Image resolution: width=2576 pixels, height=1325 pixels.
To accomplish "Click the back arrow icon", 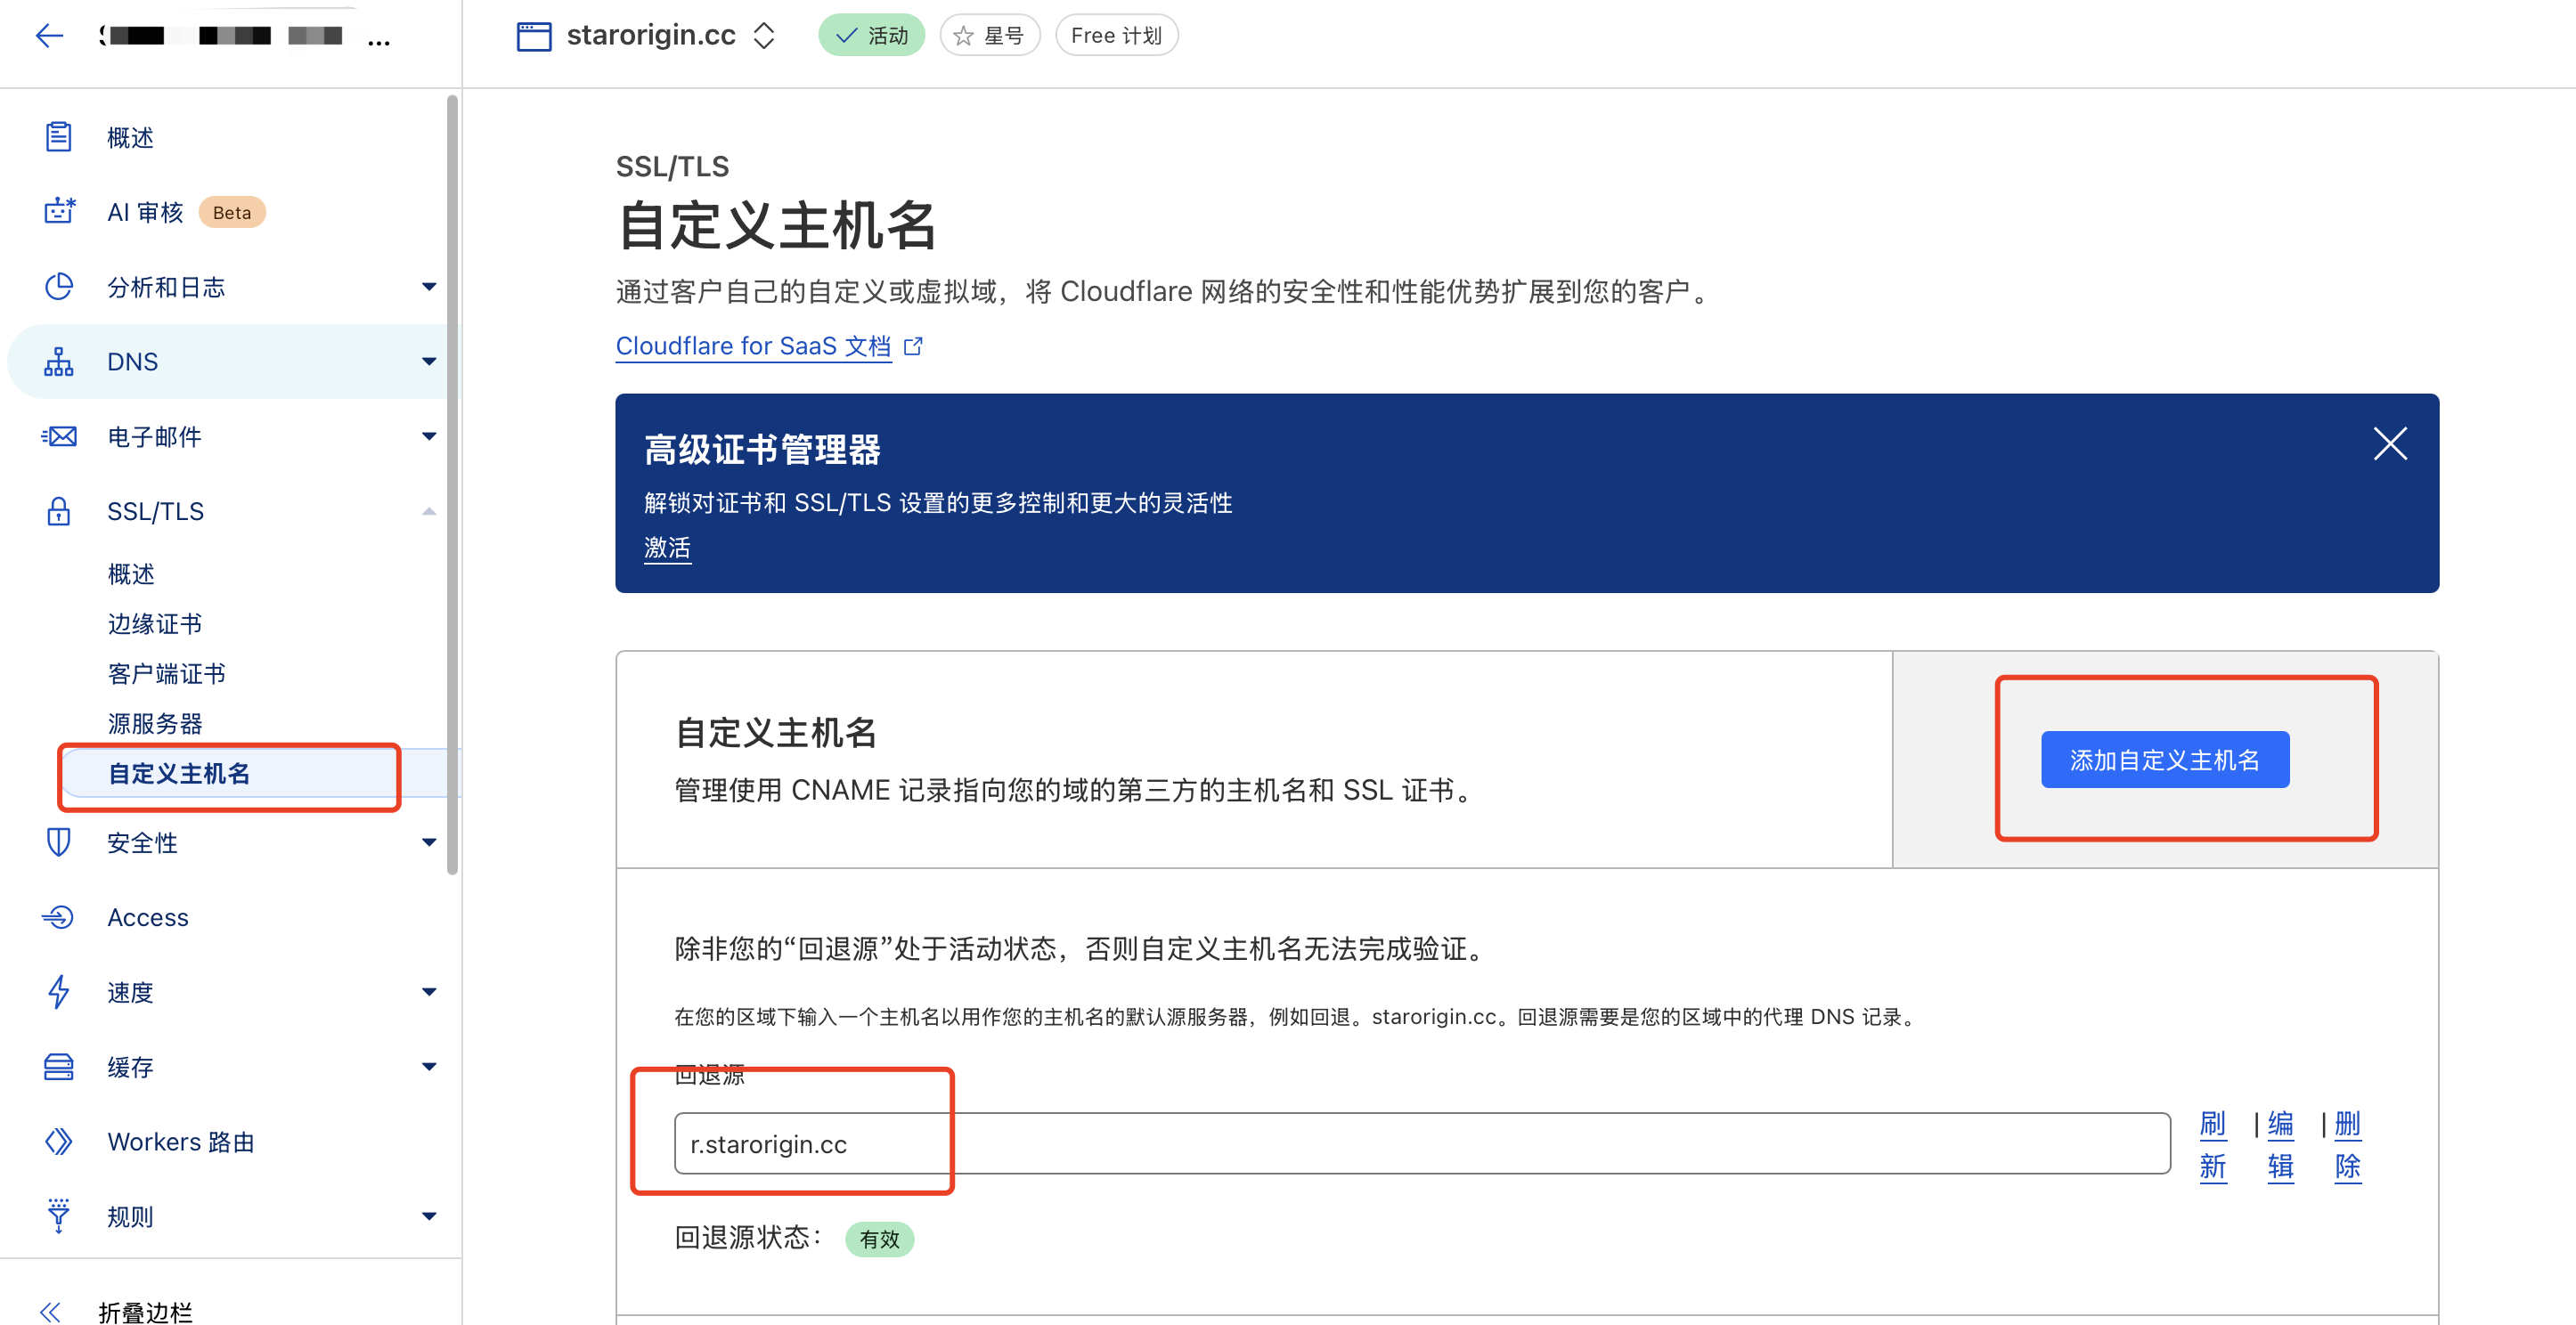I will tap(49, 36).
